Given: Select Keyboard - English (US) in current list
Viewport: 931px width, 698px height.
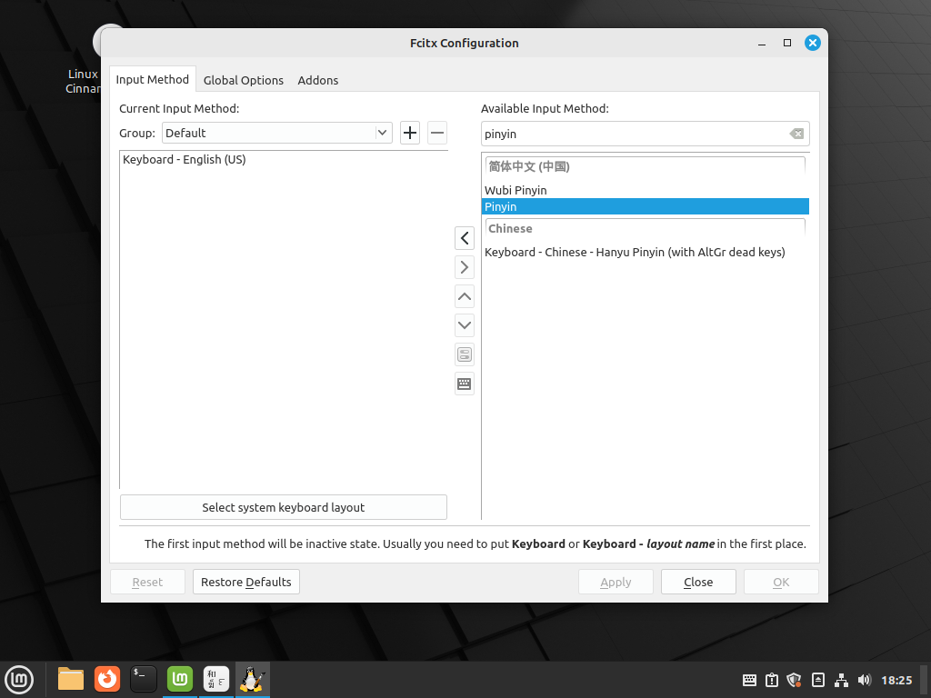Looking at the screenshot, I should pos(185,159).
